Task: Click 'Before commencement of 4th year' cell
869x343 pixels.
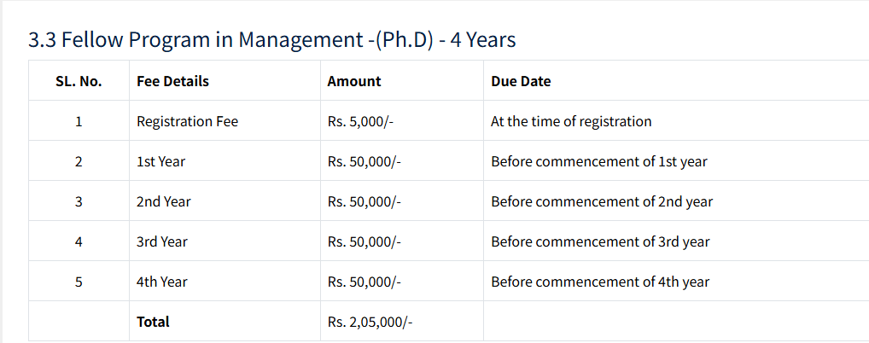Action: click(600, 282)
